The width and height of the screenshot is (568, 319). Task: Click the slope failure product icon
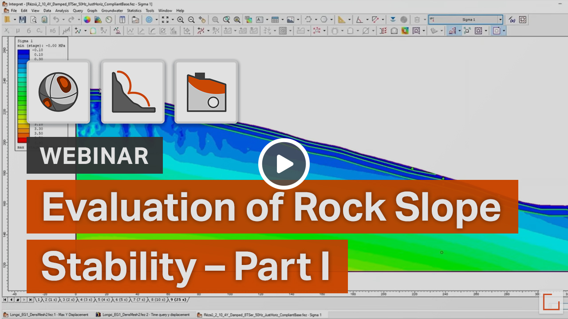(x=133, y=92)
